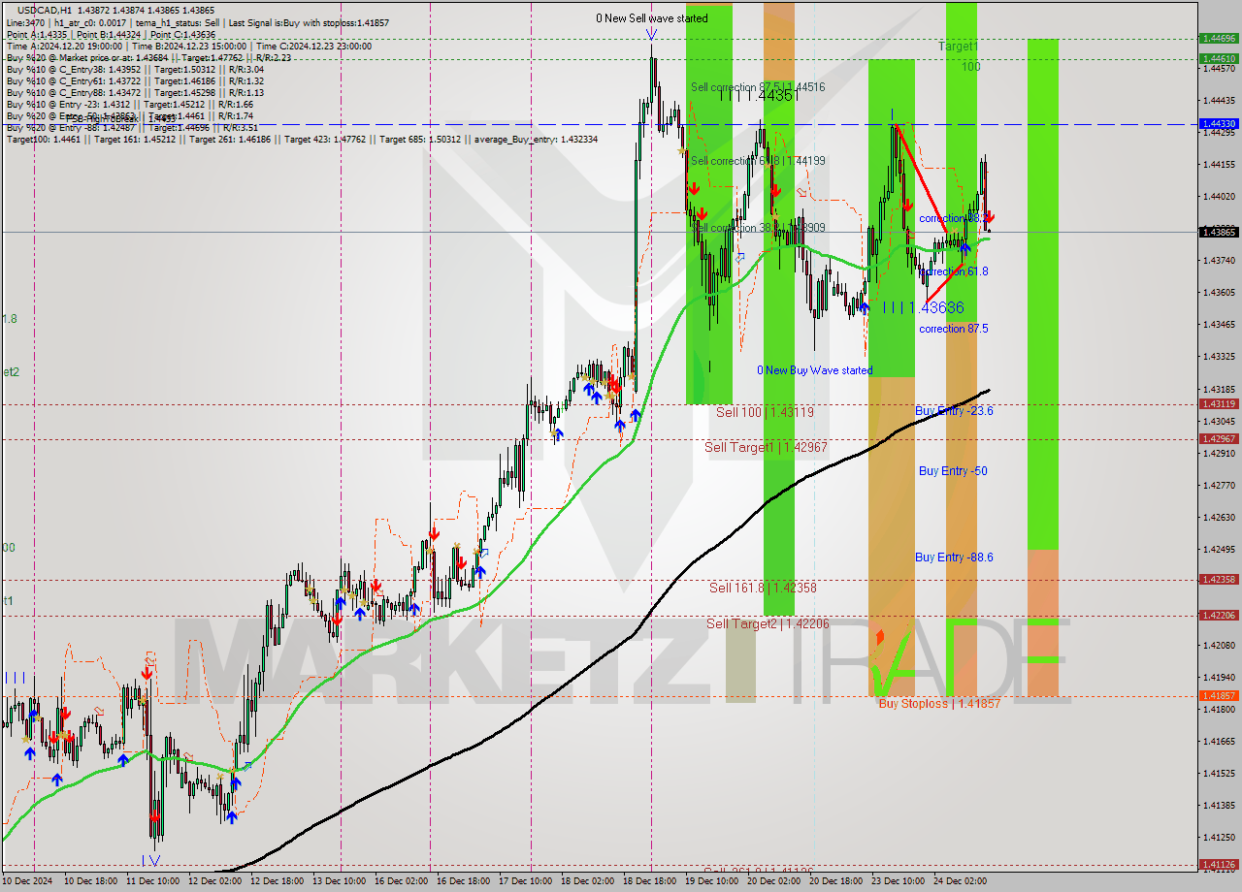The height and width of the screenshot is (892, 1242).
Task: Click the current price tag 1.43865 on the axis
Action: tap(1218, 232)
